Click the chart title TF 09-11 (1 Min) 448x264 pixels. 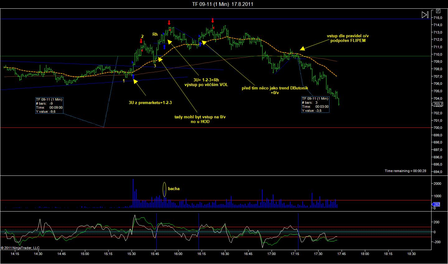pos(211,4)
